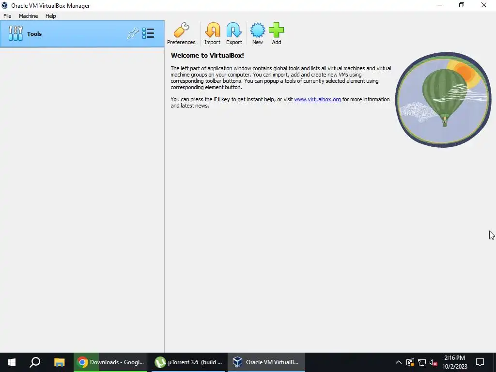
Task: Click the Import appliance icon
Action: [212, 33]
